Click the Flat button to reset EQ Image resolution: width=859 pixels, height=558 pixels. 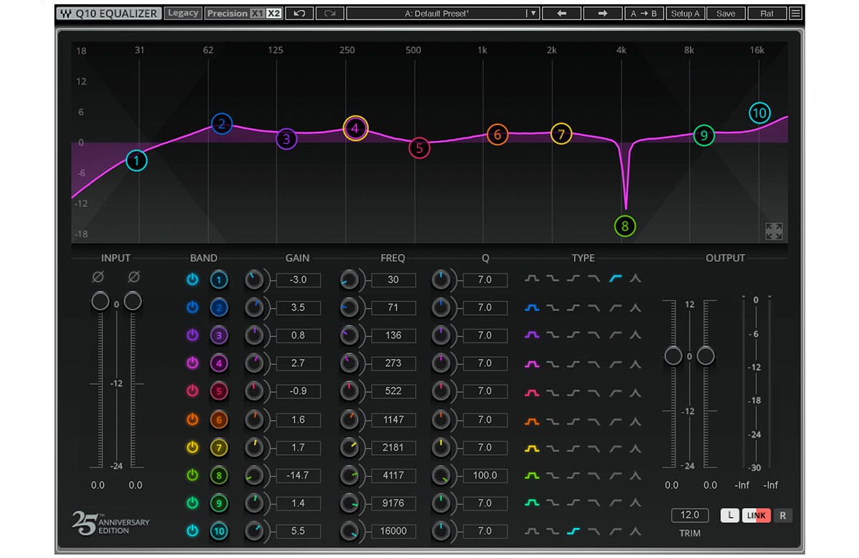pos(767,13)
